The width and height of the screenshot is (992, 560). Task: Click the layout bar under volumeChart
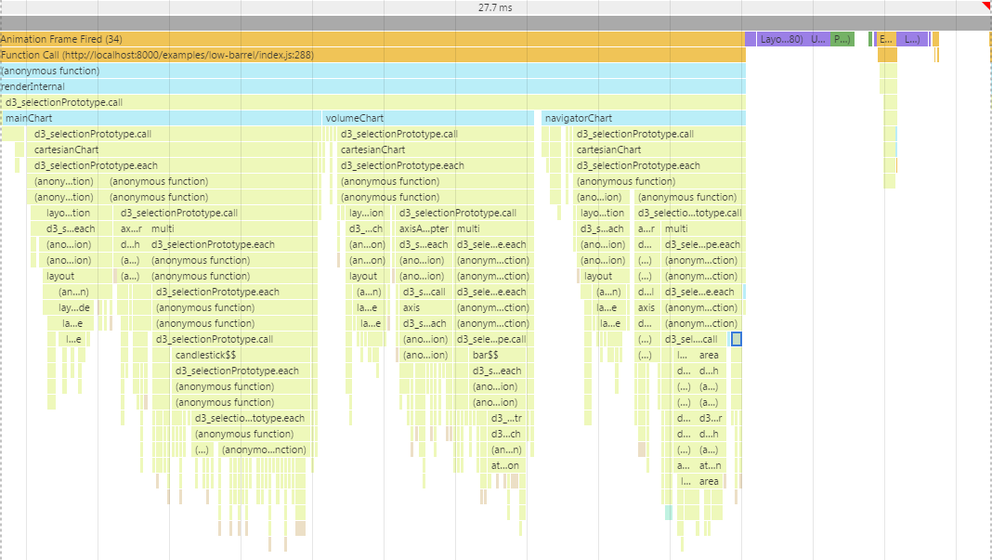tap(367, 277)
